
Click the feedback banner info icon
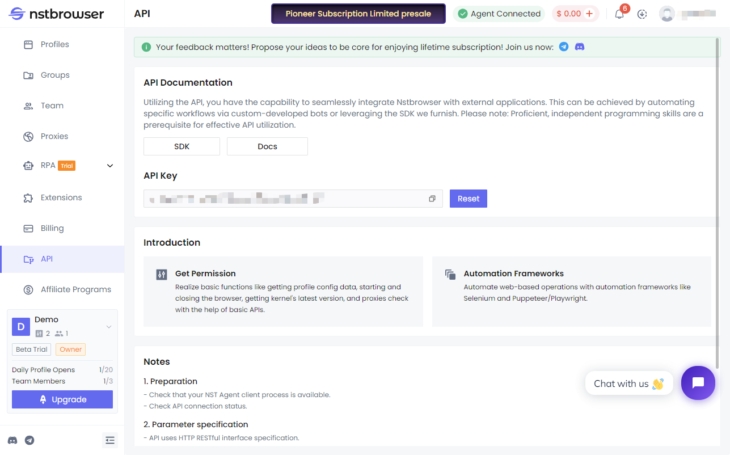pos(146,47)
